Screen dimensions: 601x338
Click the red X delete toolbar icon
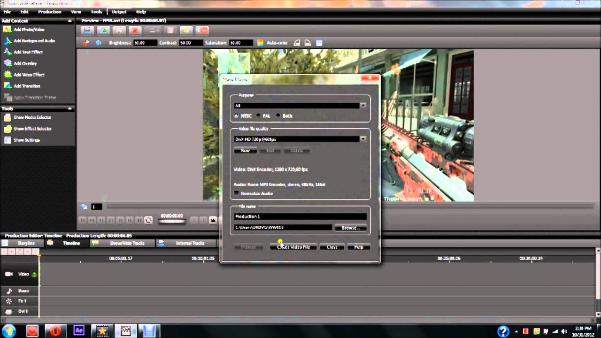(135, 31)
